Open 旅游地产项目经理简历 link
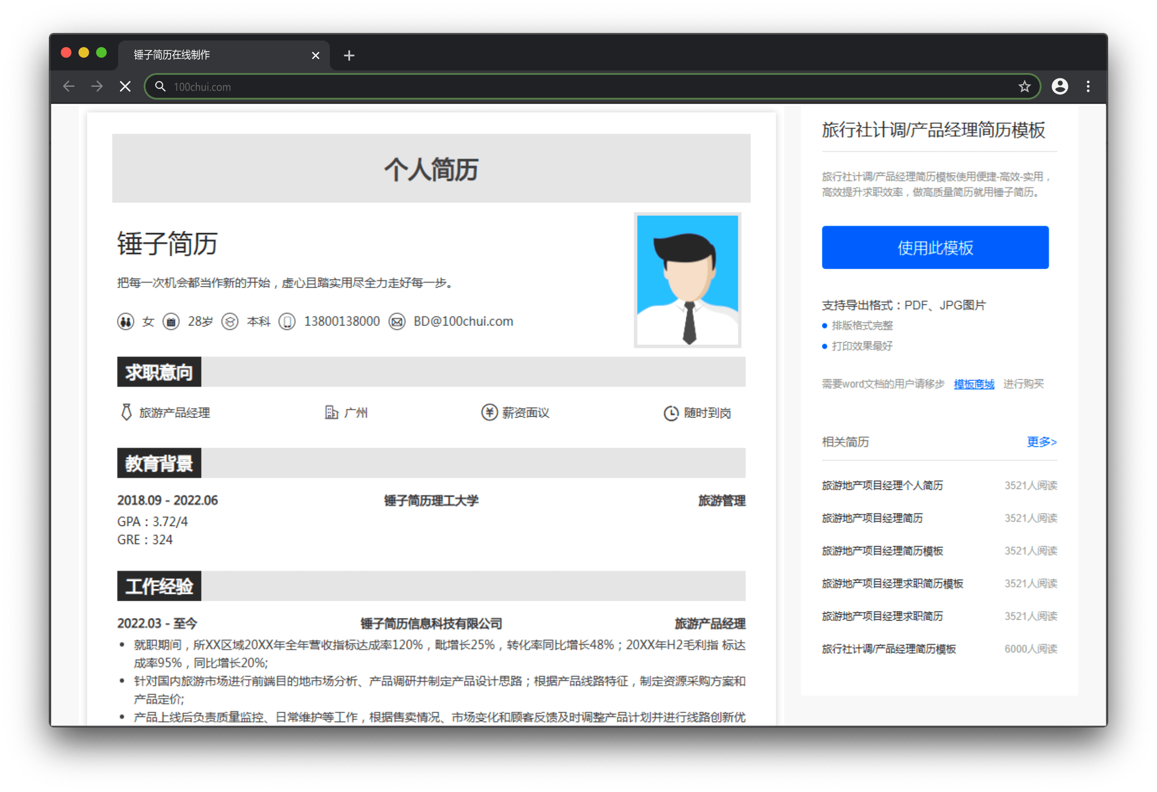The image size is (1157, 792). pos(872,518)
